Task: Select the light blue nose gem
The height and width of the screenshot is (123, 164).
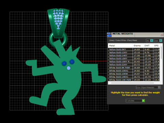Action: [69, 68]
